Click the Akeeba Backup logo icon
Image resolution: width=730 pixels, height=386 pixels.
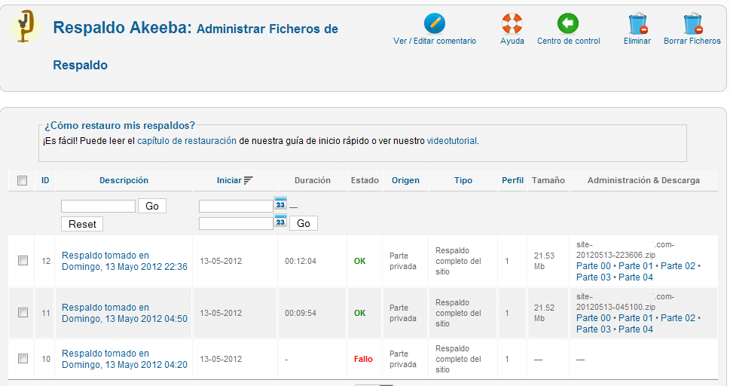[x=25, y=26]
